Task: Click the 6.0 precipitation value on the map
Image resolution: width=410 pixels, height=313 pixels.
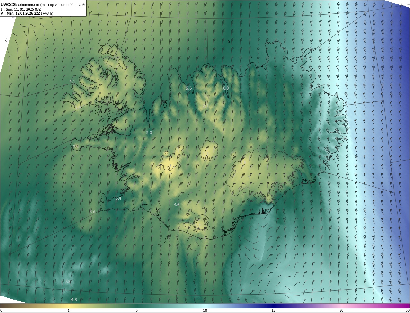Action: (226, 88)
